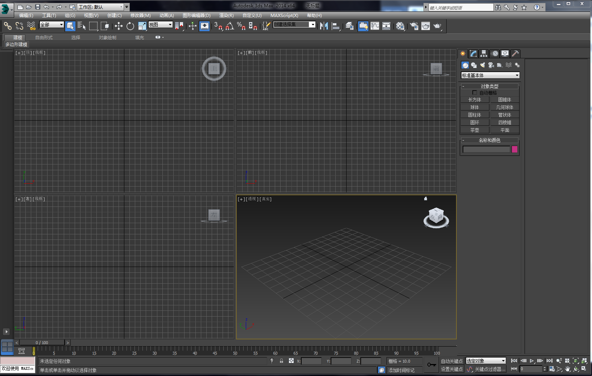
Task: Toggle the 自动关键点 auto key mode
Action: pyautogui.click(x=452, y=361)
